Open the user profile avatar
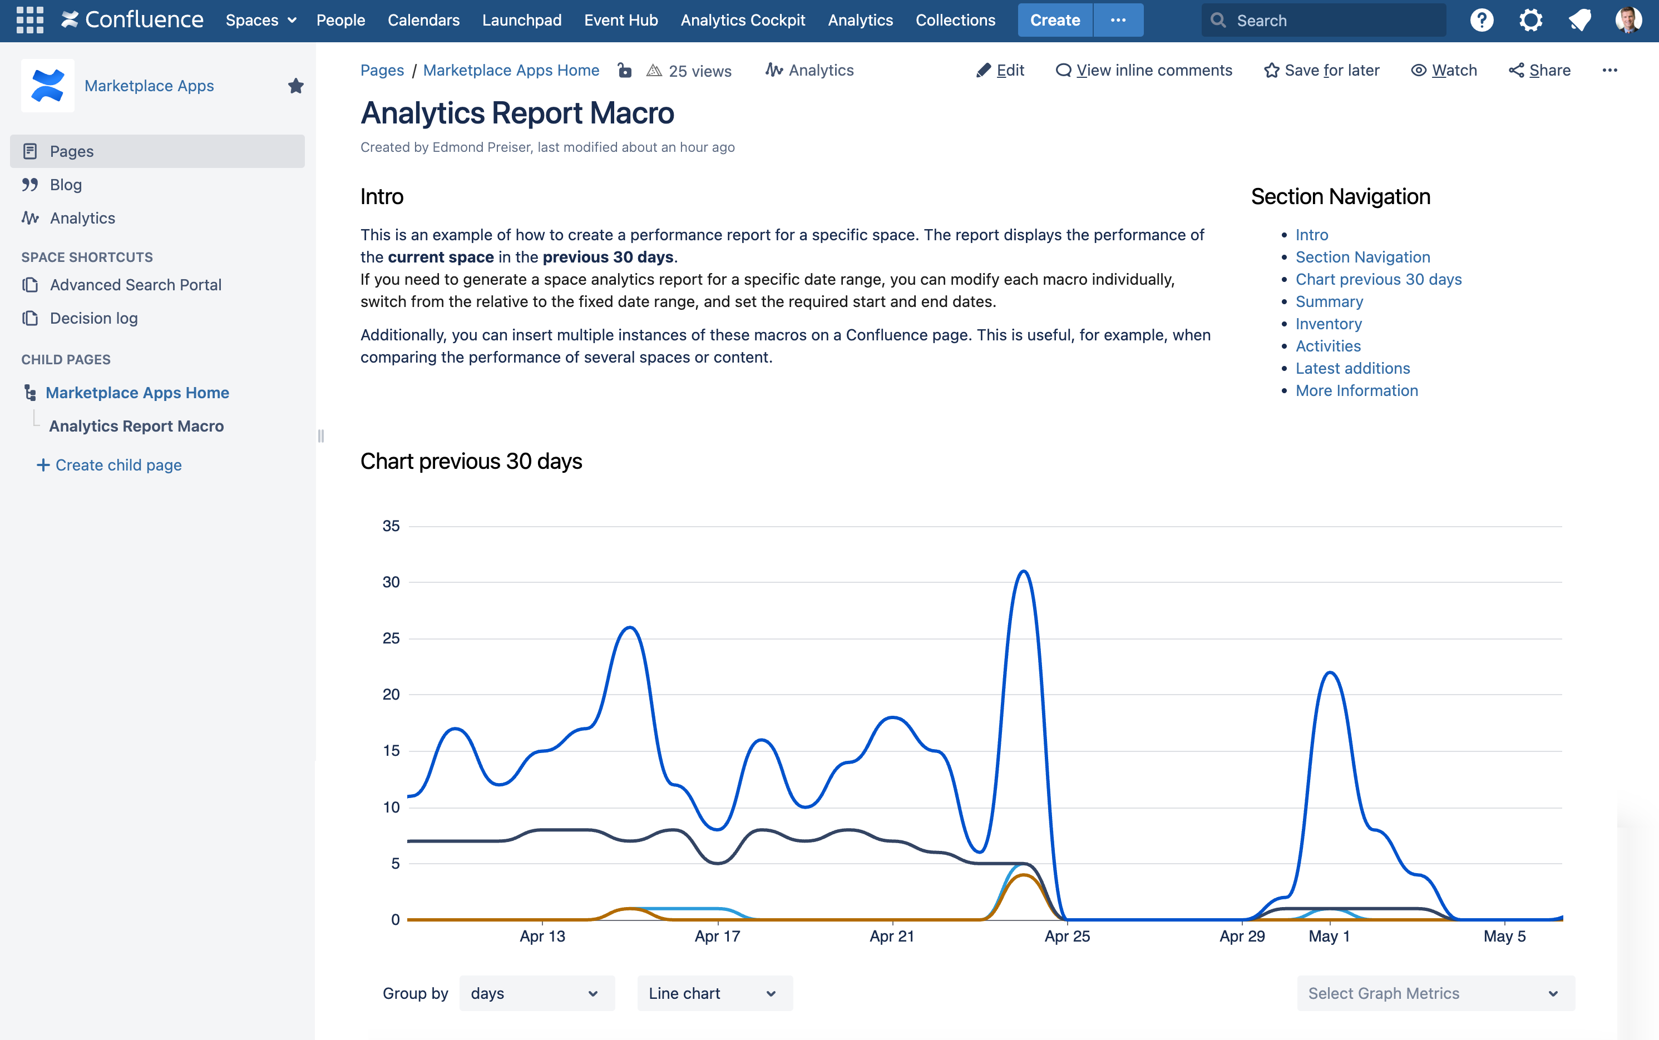This screenshot has height=1040, width=1659. 1628,20
